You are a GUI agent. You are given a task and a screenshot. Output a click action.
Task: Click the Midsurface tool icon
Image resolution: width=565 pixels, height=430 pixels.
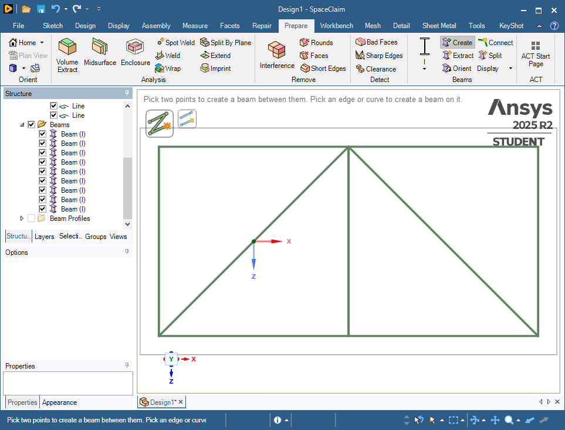[x=100, y=52]
